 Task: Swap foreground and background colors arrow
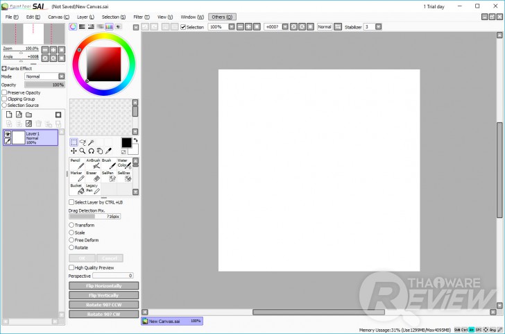coord(135,140)
